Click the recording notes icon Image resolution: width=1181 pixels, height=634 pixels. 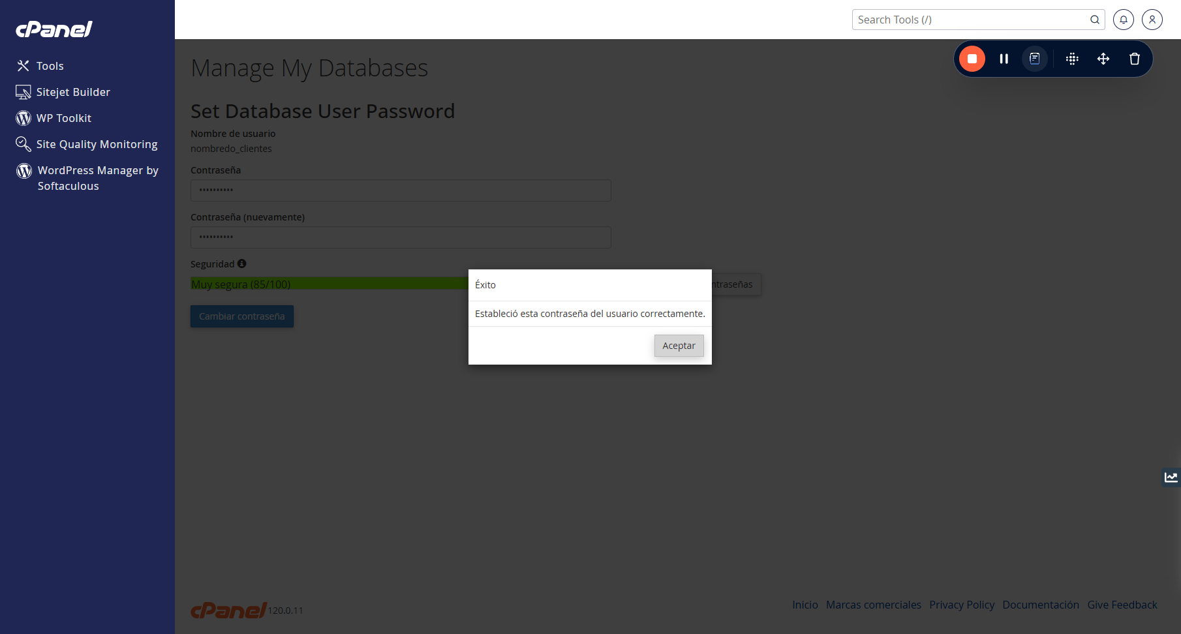[x=1035, y=59]
